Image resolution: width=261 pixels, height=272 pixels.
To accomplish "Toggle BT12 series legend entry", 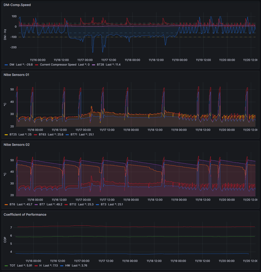I will pyautogui.click(x=73, y=204).
